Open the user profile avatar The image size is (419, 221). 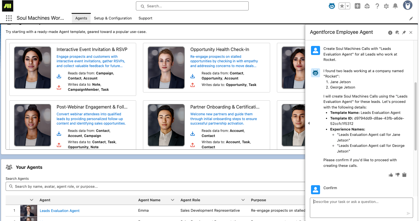[x=407, y=5]
